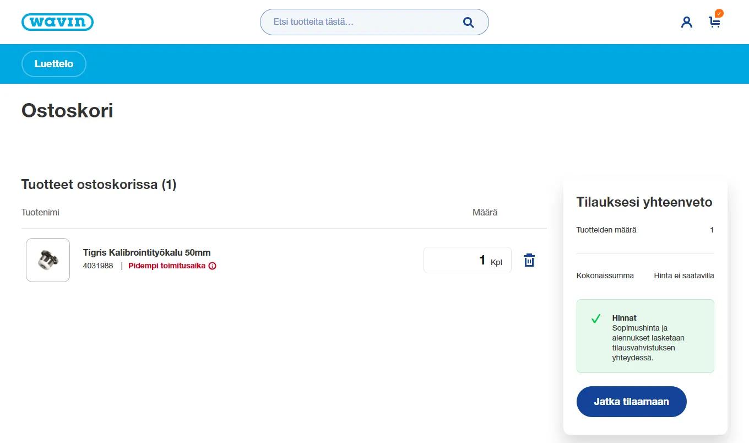Open the user account icon
Viewport: 749px width, 443px height.
(x=686, y=22)
